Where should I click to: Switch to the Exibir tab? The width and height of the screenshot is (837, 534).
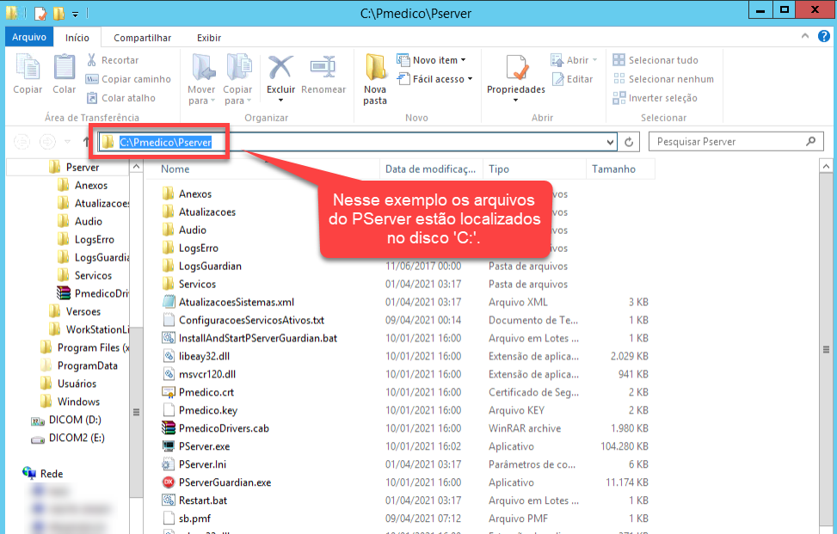click(208, 38)
